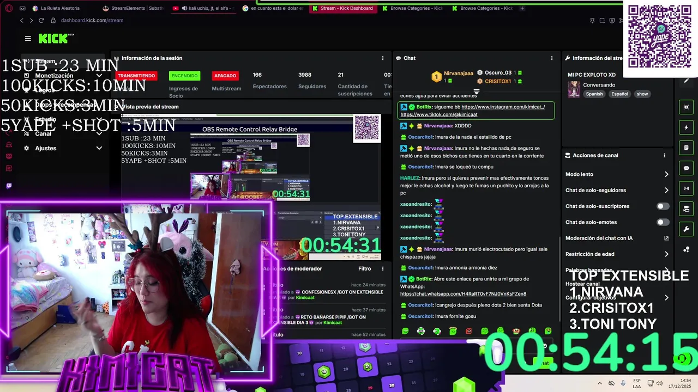The width and height of the screenshot is (698, 392).
Task: Open the Instagram kimicat link in chat
Action: point(503,107)
